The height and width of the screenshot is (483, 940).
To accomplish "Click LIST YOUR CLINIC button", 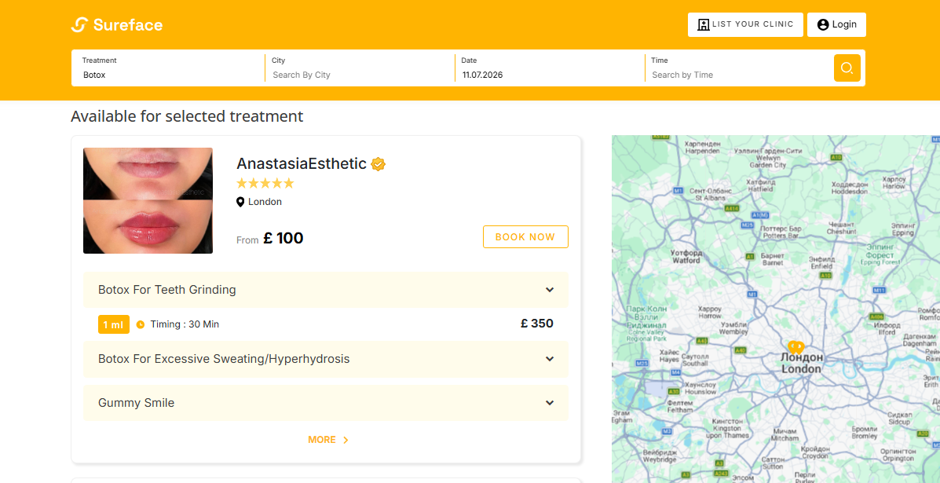I will pyautogui.click(x=745, y=24).
